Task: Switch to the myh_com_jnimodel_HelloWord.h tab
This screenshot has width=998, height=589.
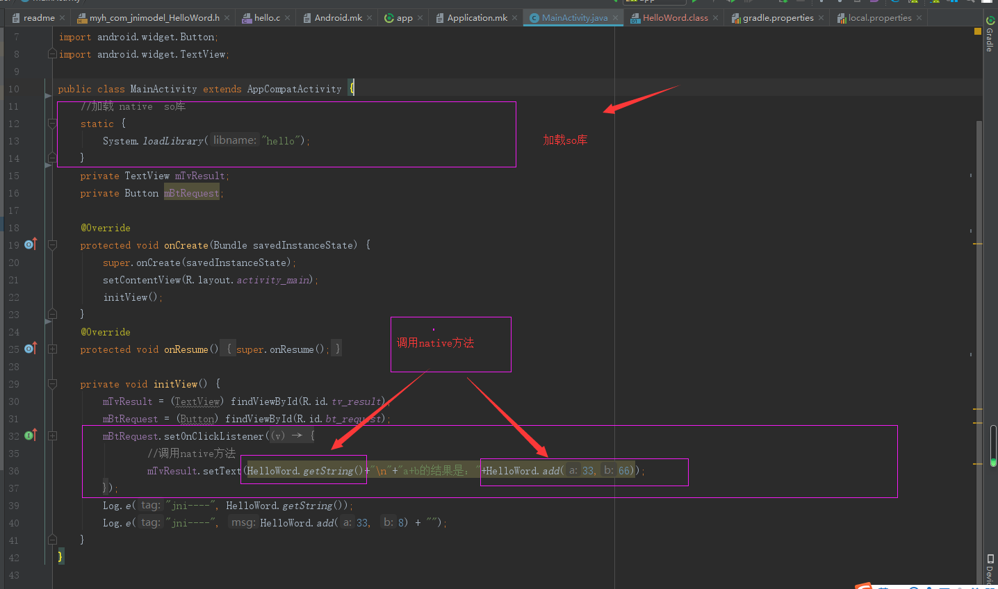Action: pyautogui.click(x=154, y=18)
